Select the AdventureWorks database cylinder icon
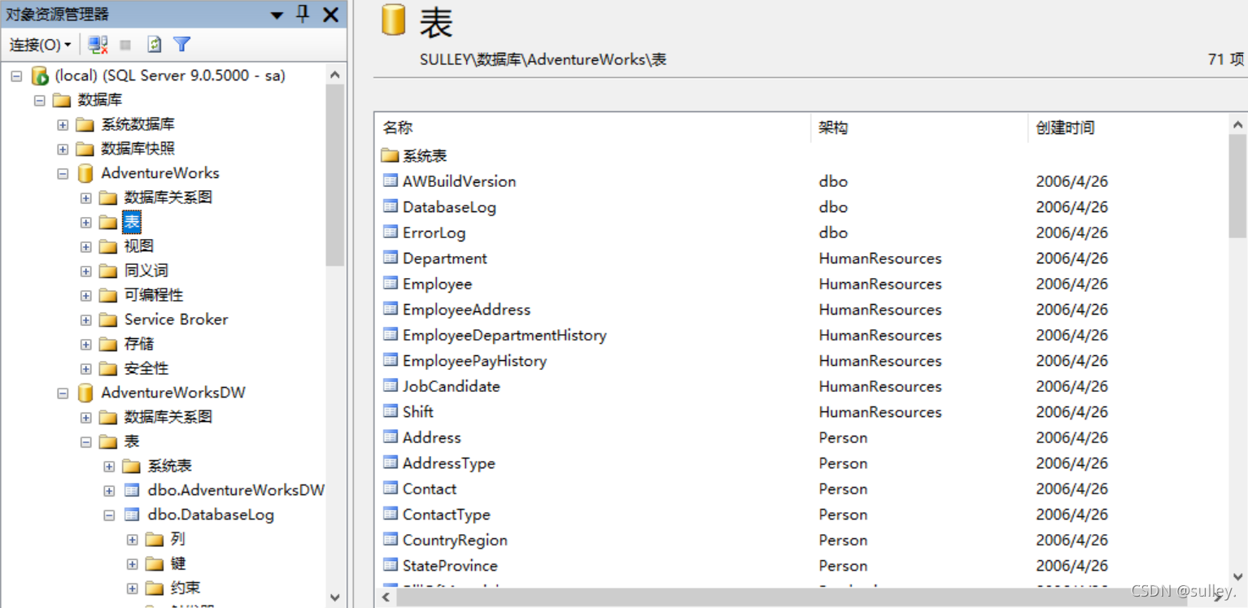The width and height of the screenshot is (1248, 608). coord(85,173)
